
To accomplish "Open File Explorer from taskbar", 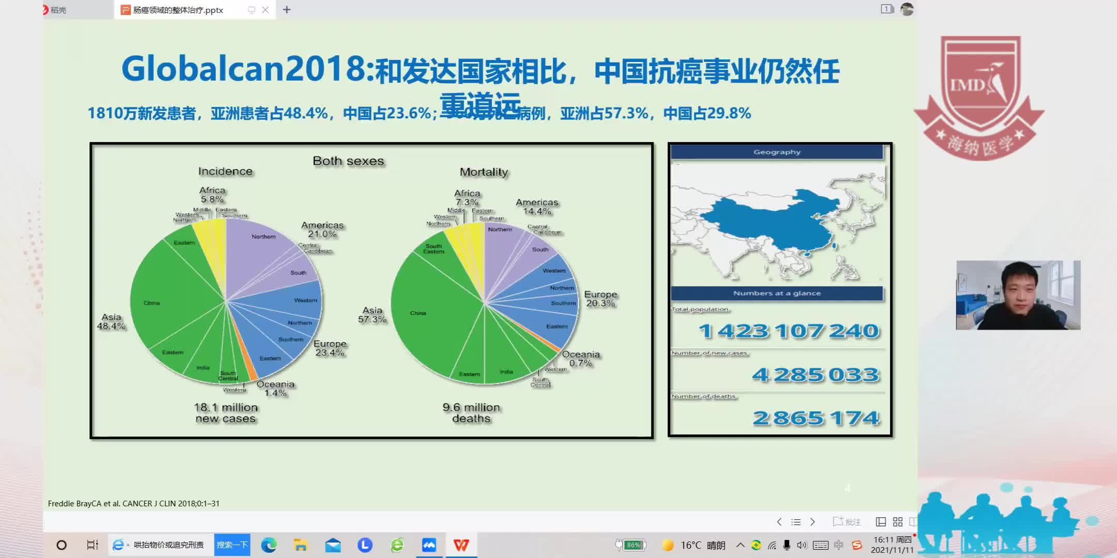I will [x=300, y=545].
